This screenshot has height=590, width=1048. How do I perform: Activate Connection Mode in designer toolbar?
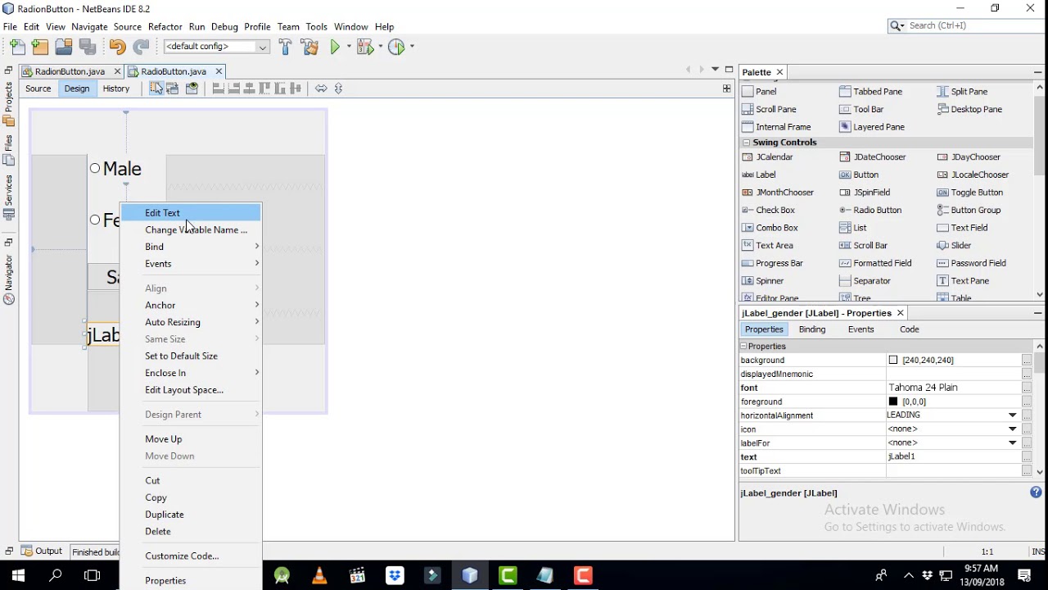click(x=172, y=88)
